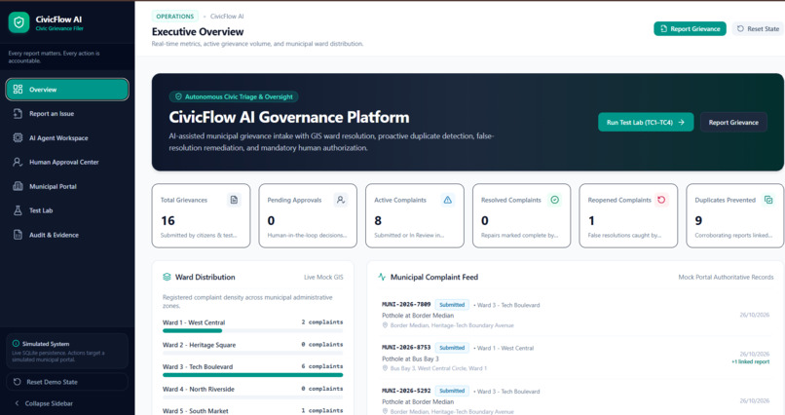This screenshot has height=415, width=785.
Task: Click location pin icon for Bus Bay 3
Action: (x=385, y=368)
